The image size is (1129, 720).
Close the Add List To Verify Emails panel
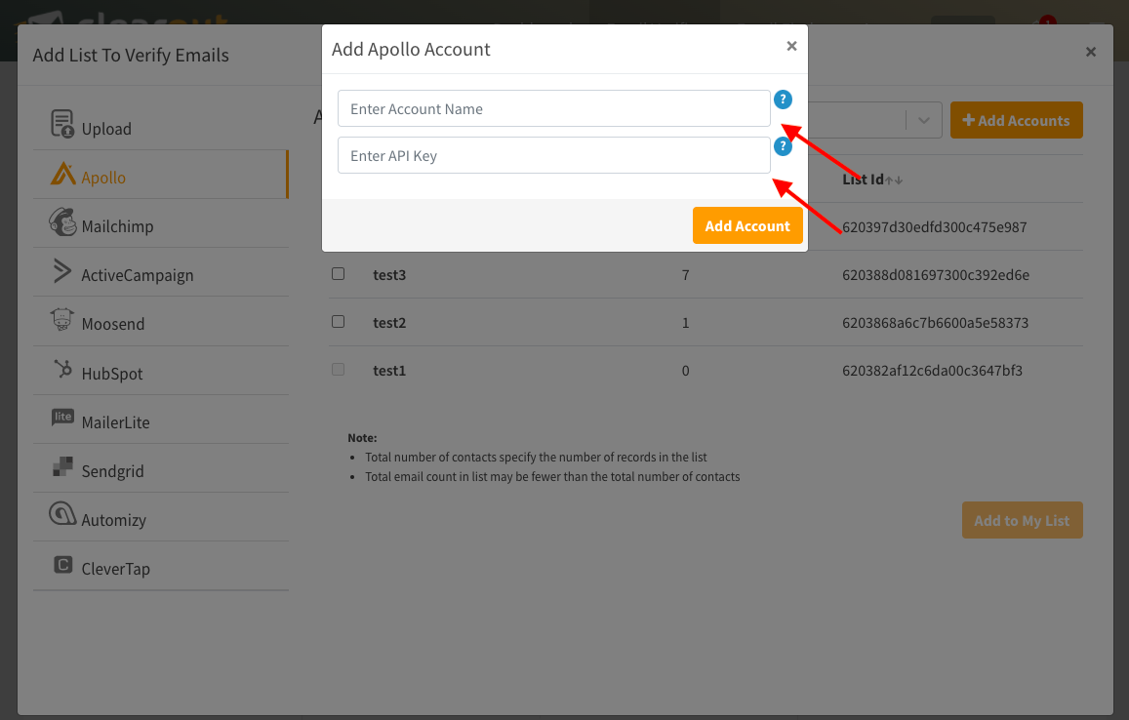1091,52
